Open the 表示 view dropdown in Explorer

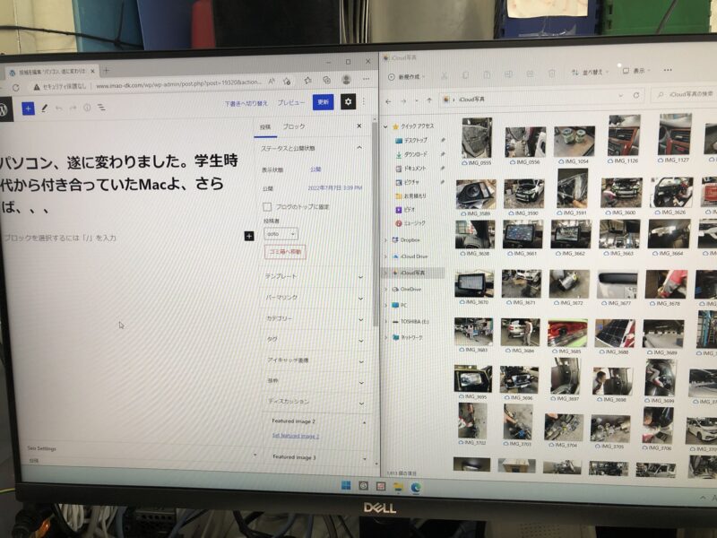pyautogui.click(x=636, y=71)
